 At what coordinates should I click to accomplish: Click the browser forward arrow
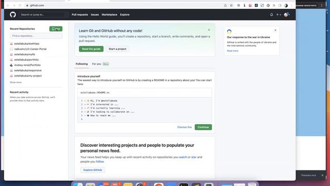coord(14,5)
